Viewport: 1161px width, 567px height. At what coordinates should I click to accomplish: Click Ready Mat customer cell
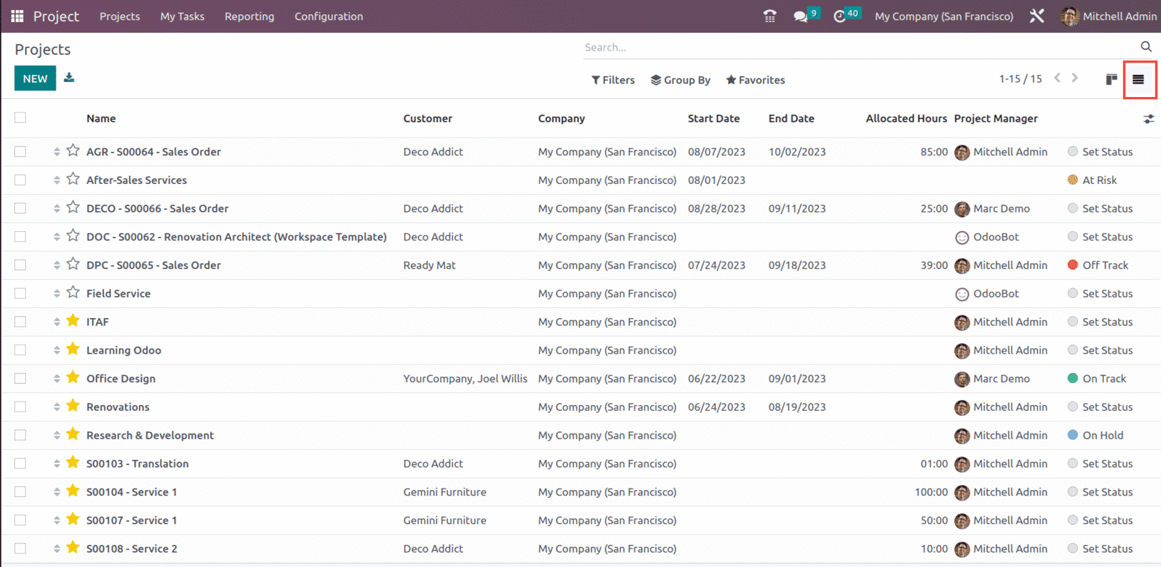(429, 265)
